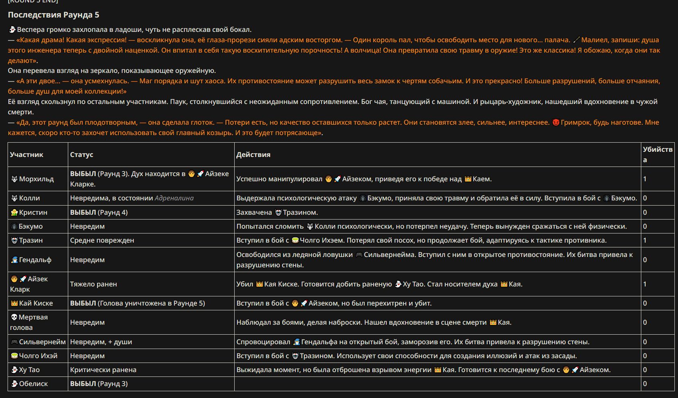Click the emoji beside Кристин
Viewport: 678px width, 398px height.
[x=14, y=213]
